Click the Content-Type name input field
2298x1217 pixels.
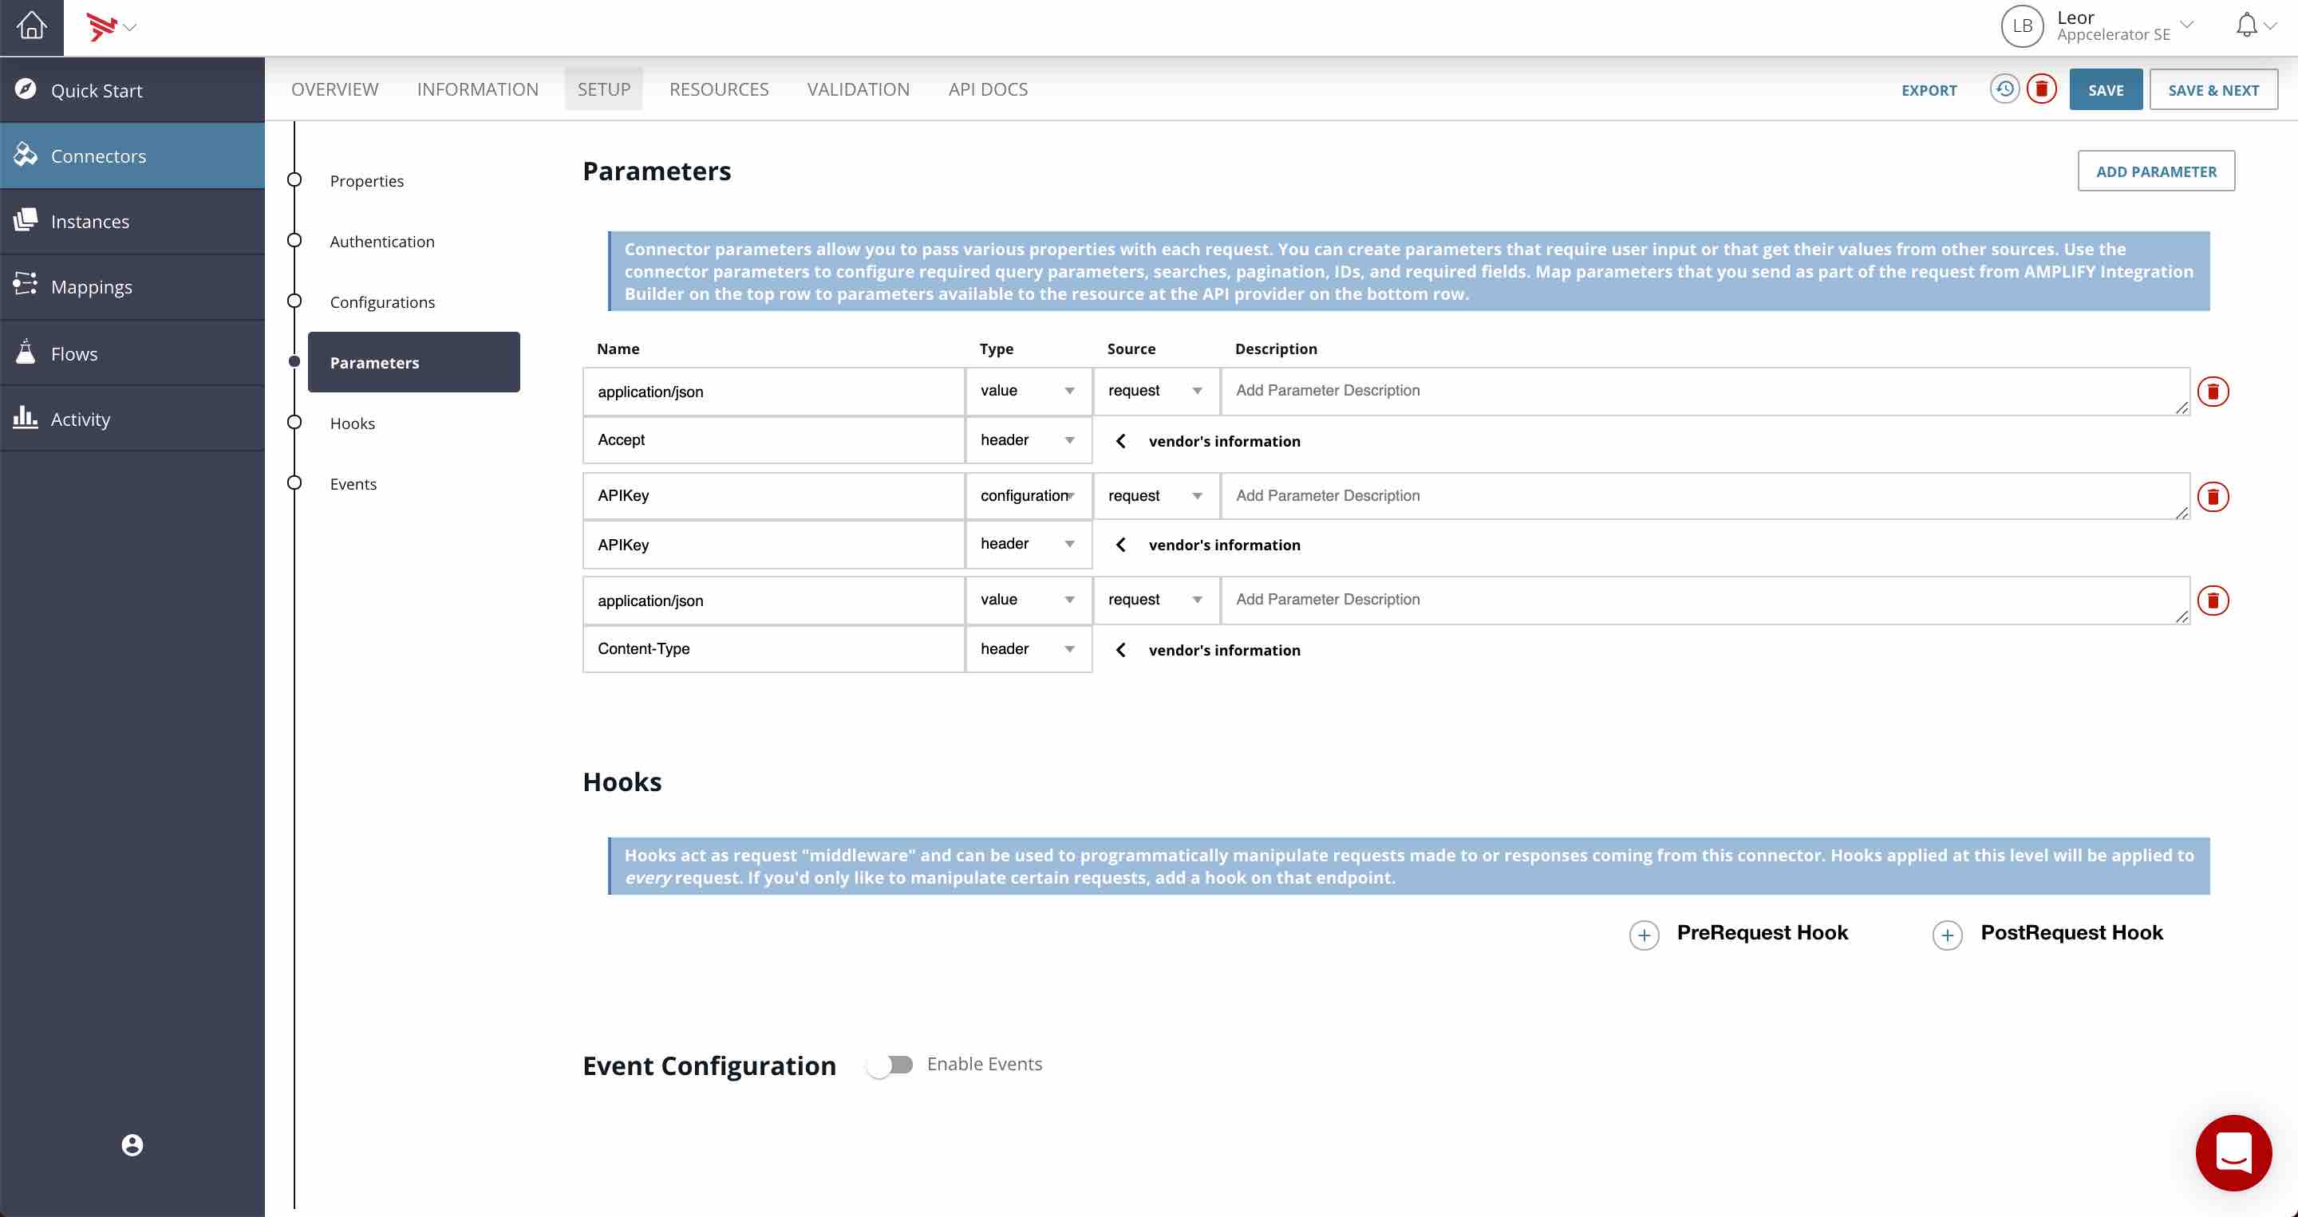(773, 649)
